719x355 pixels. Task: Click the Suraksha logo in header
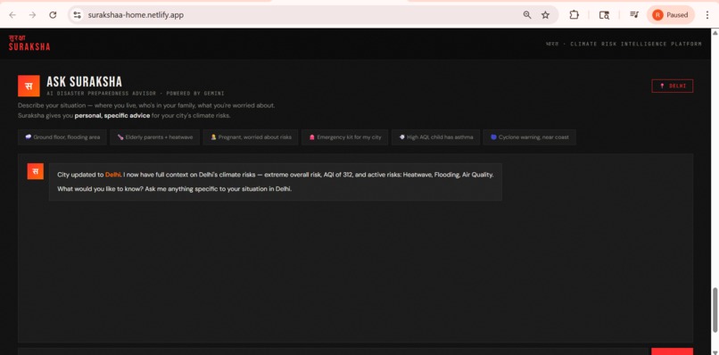(x=29, y=43)
